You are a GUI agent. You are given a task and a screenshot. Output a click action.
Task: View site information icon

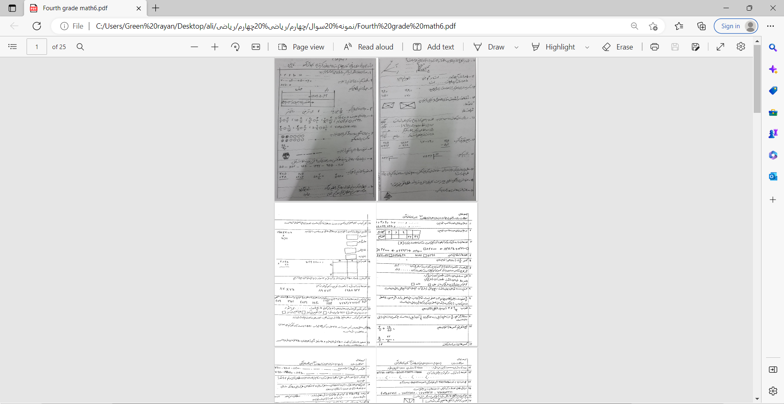[x=64, y=26]
